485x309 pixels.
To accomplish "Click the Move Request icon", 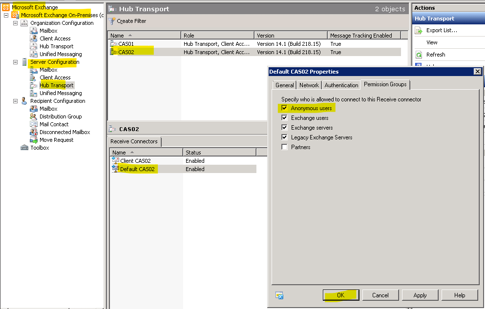I will pos(33,140).
